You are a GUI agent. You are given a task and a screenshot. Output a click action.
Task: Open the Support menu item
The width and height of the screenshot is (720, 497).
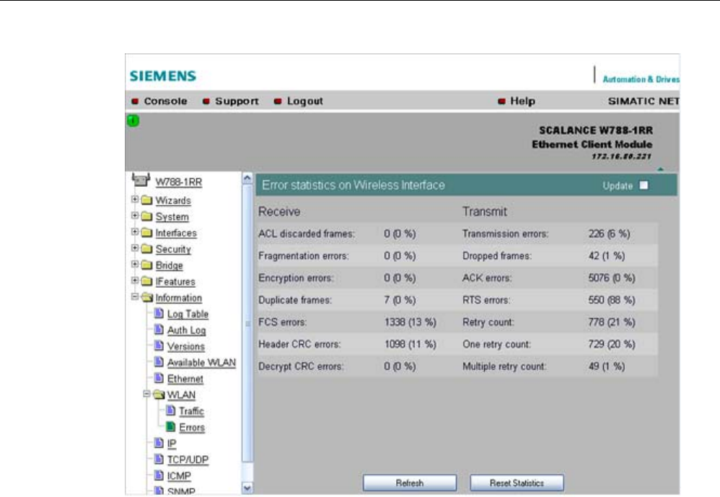(231, 101)
